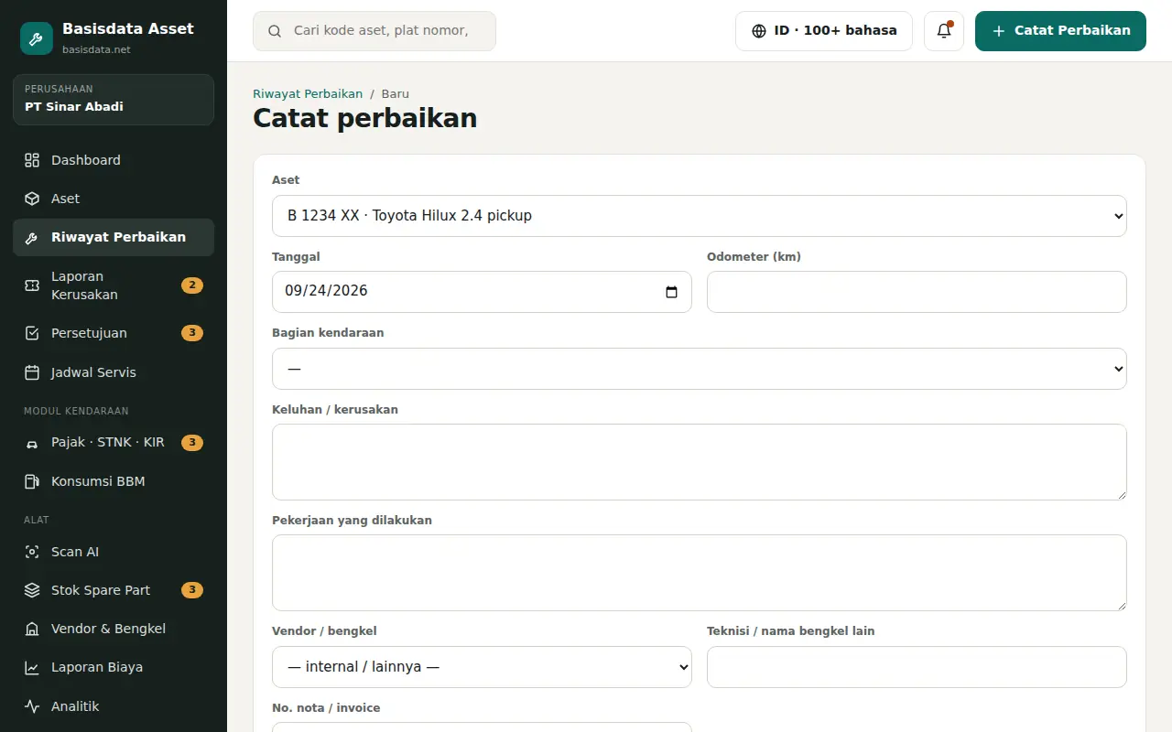Follow the Riwayat Perbaikan breadcrumb link
This screenshot has height=732, width=1172.
308,93
